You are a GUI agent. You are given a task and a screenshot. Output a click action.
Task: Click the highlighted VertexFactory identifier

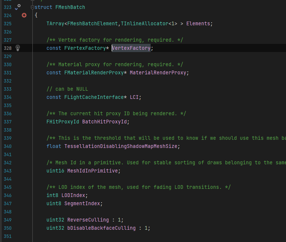click(131, 48)
